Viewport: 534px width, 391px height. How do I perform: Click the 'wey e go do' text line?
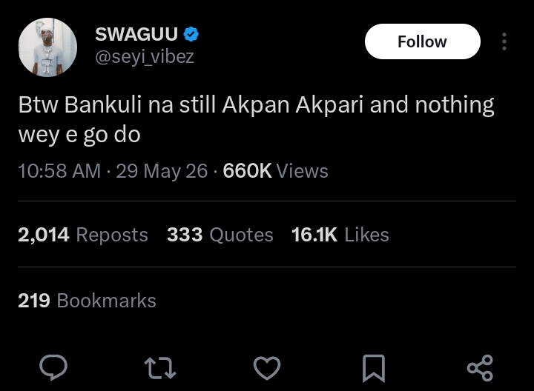(x=79, y=135)
